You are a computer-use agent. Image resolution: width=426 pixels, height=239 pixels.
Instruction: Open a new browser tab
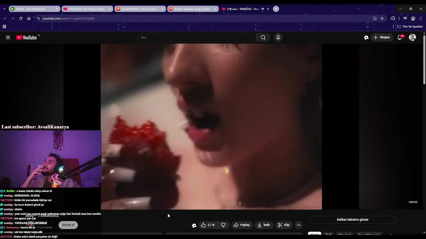pyautogui.click(x=276, y=9)
